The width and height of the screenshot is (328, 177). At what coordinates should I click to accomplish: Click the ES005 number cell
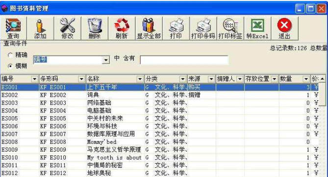click(x=20, y=118)
